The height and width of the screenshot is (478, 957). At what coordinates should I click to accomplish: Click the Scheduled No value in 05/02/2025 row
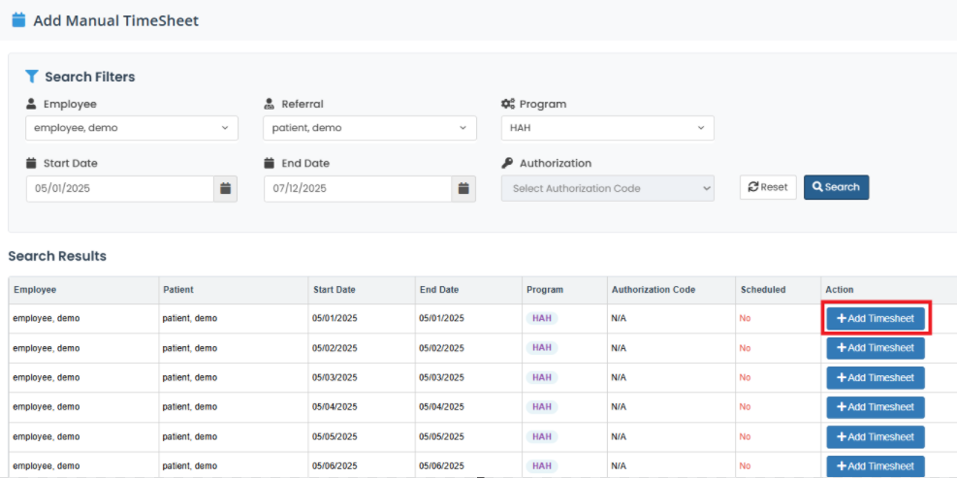coord(746,348)
